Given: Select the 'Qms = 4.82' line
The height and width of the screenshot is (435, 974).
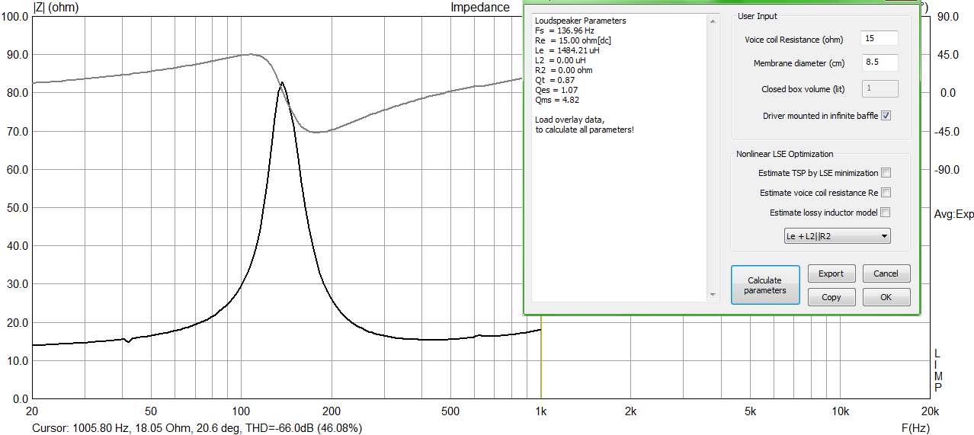Looking at the screenshot, I should [558, 100].
